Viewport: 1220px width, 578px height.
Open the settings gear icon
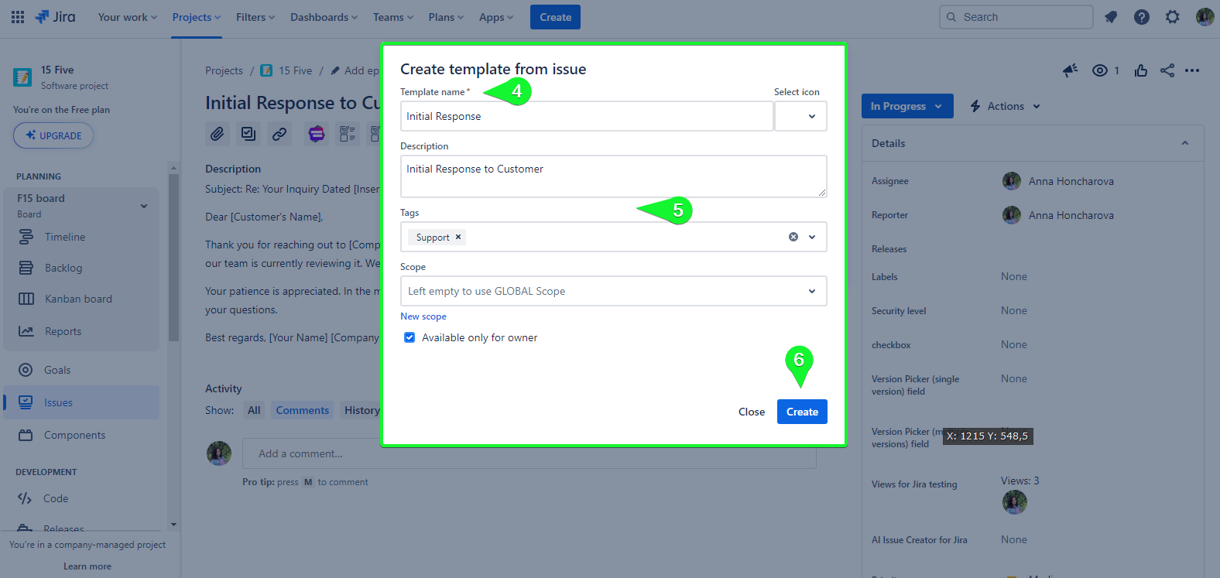click(1173, 17)
